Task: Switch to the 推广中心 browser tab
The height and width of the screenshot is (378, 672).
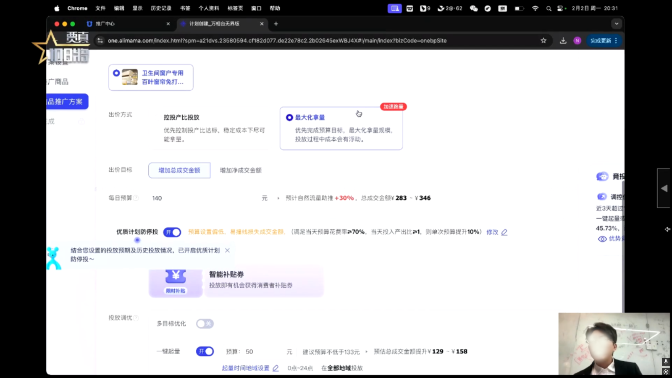Action: [x=126, y=24]
